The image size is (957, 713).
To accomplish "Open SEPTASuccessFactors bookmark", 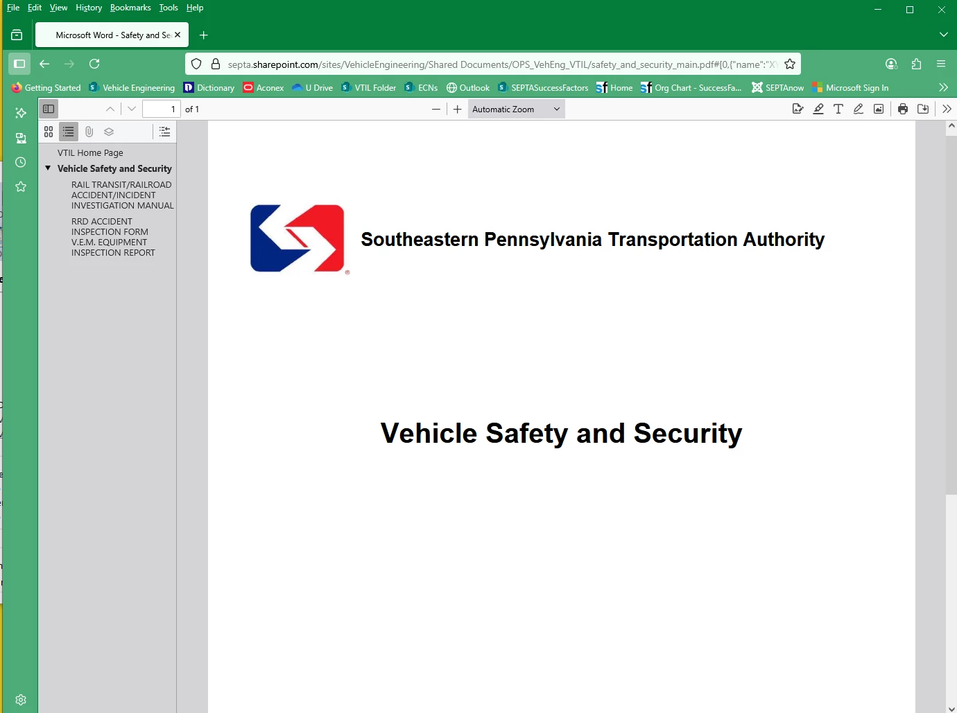I will pyautogui.click(x=543, y=88).
